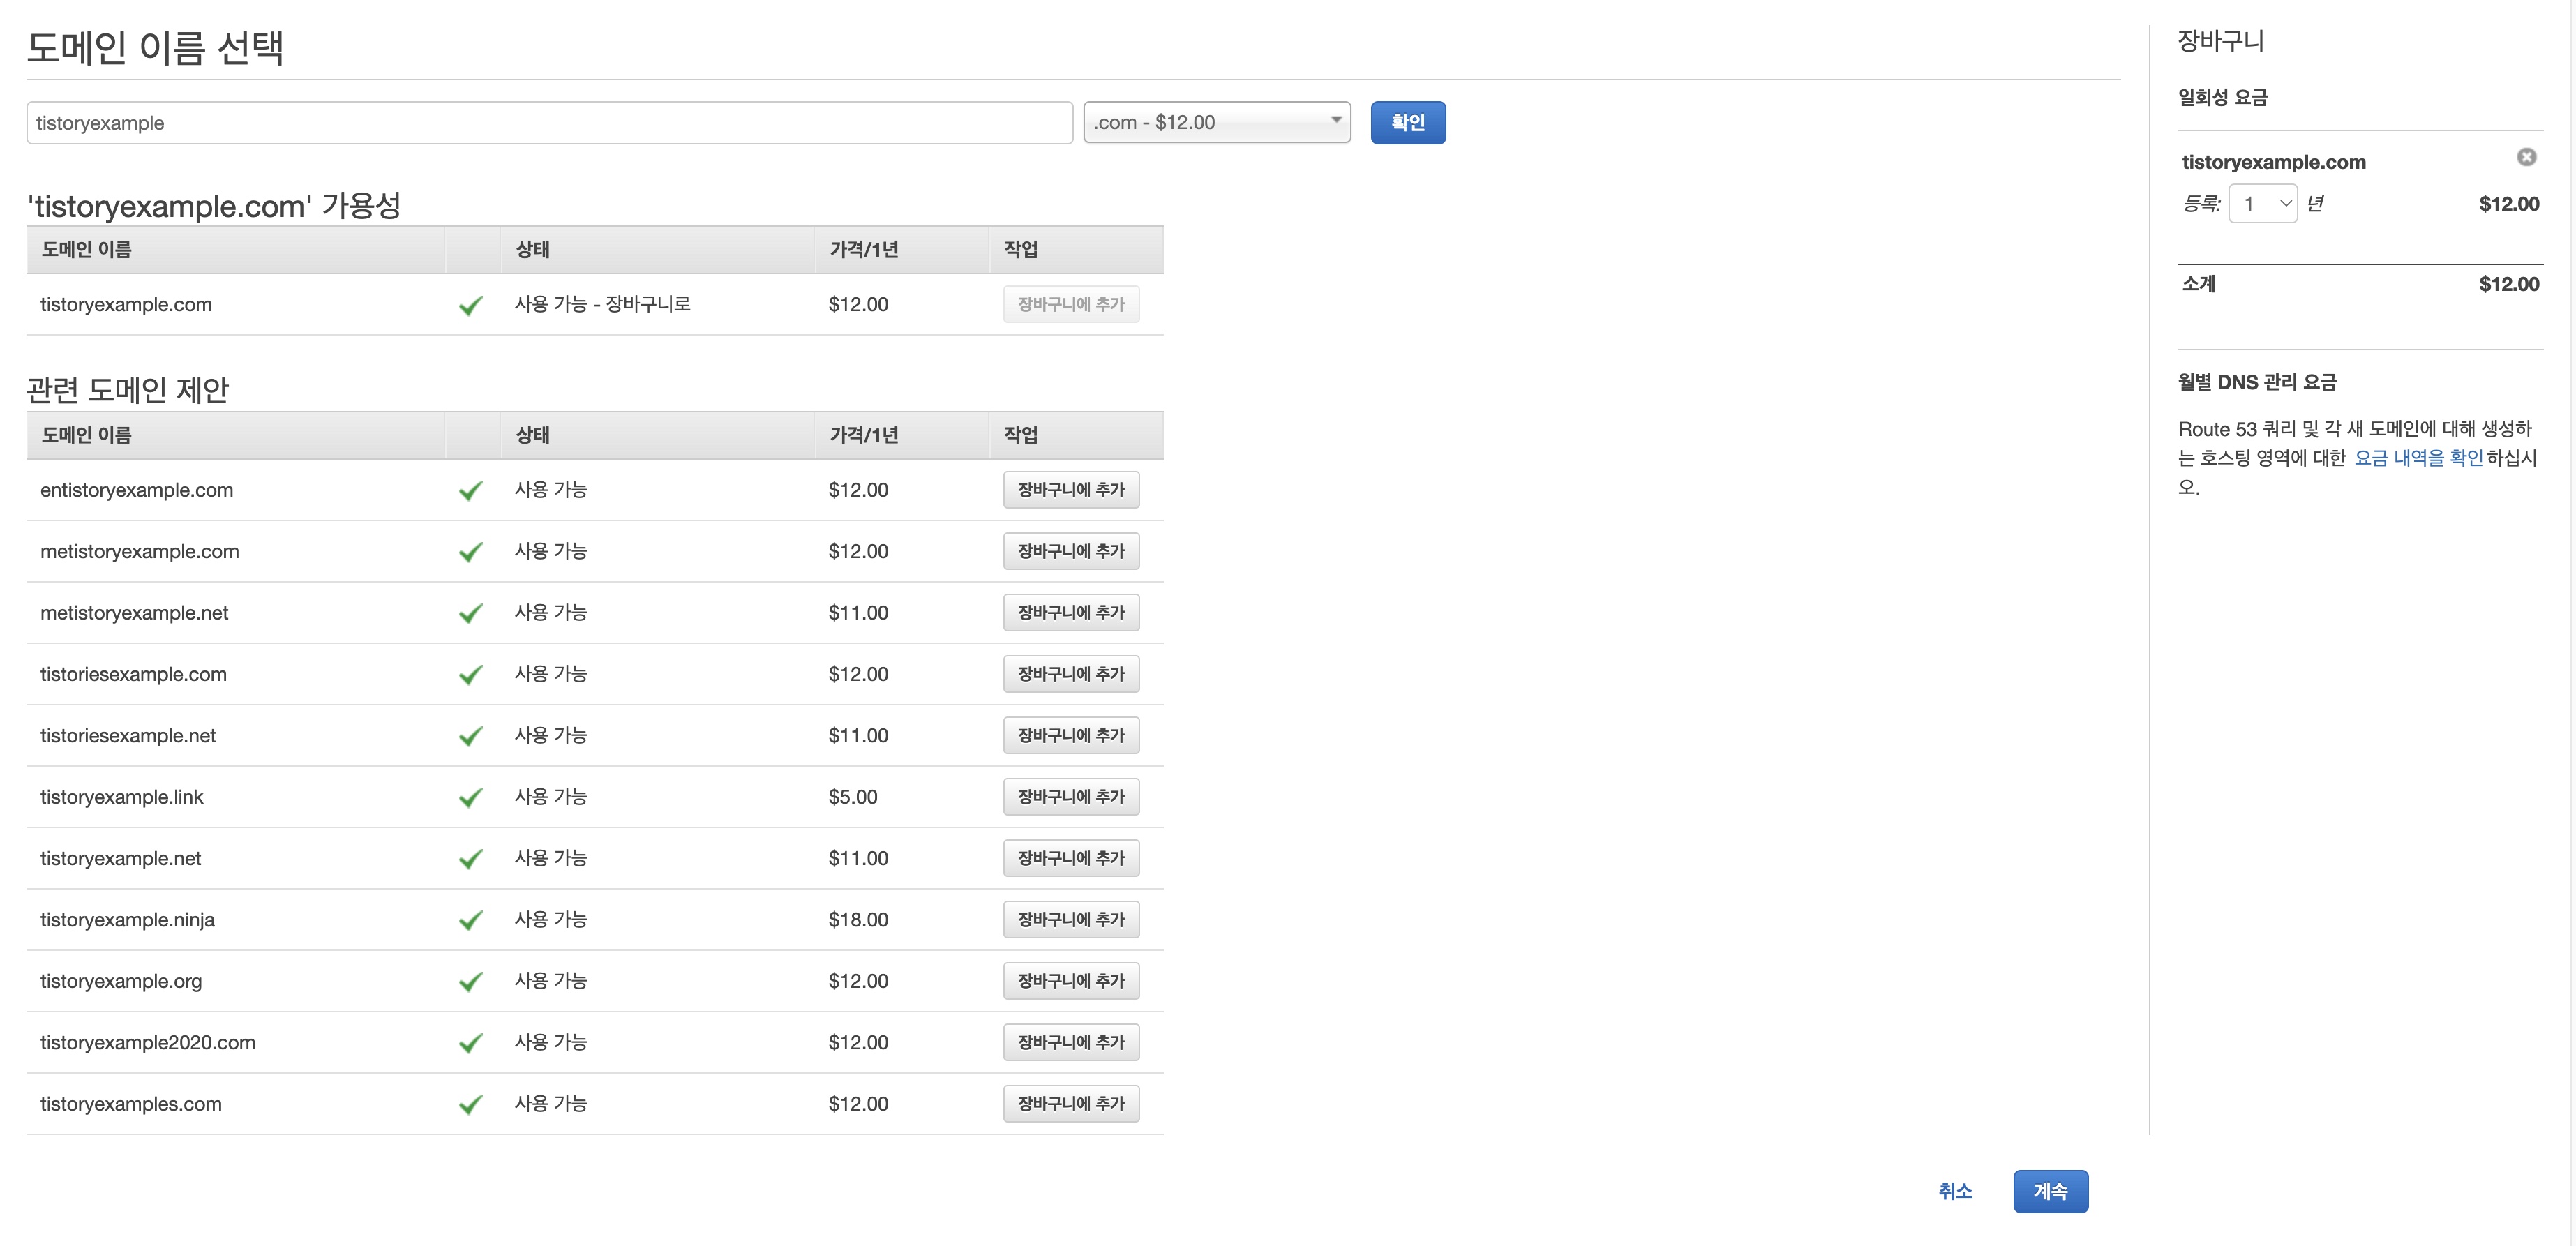Viewport: 2576px width, 1246px height.
Task: Open the registration years dropdown
Action: 2262,204
